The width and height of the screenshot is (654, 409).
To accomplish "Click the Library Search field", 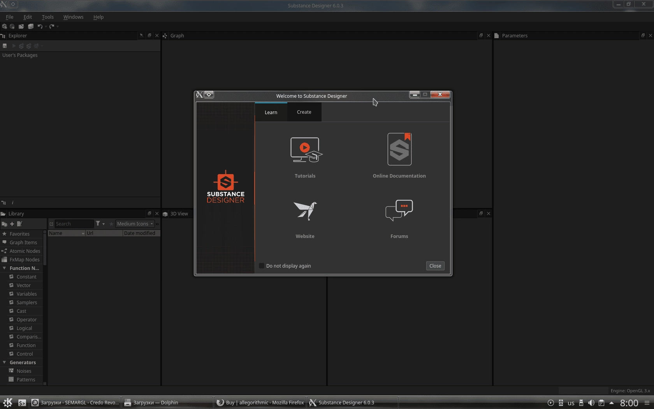I will coord(74,224).
